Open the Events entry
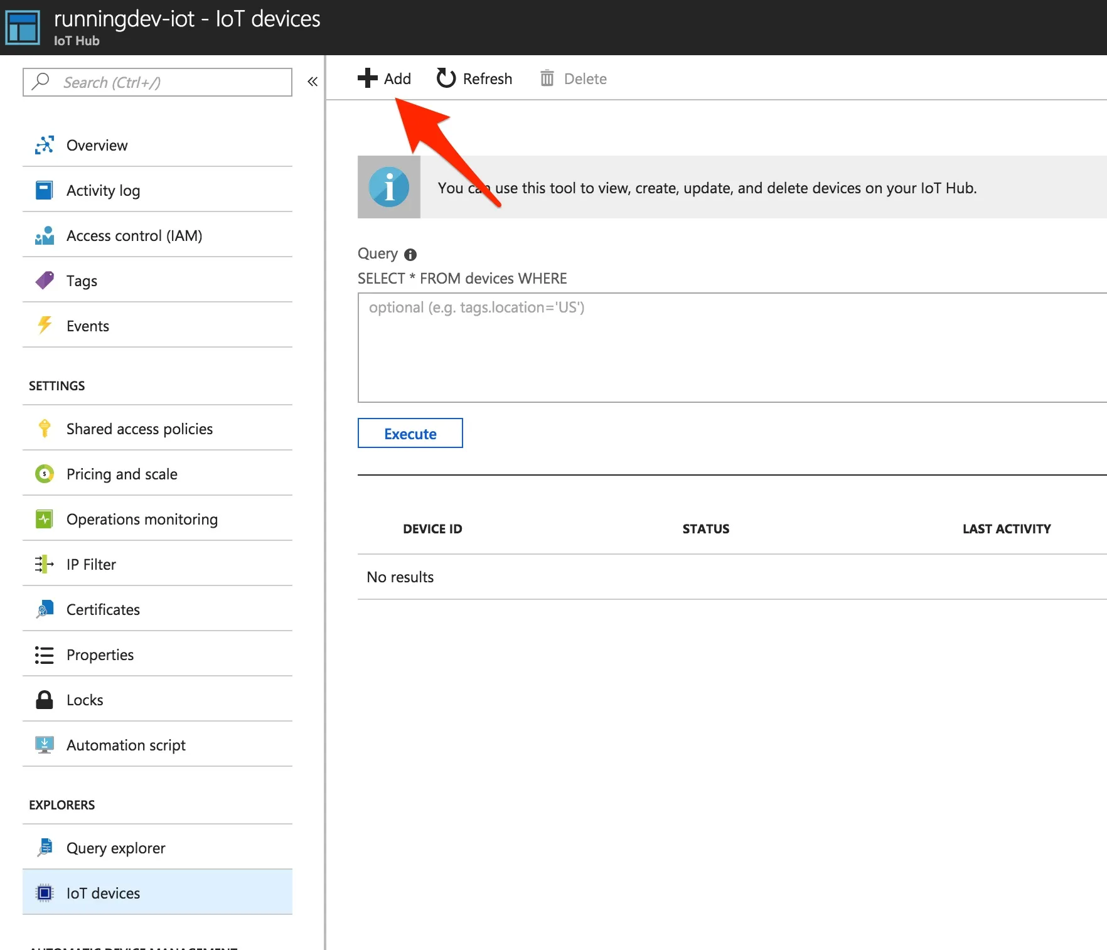This screenshot has height=950, width=1107. pyautogui.click(x=158, y=326)
